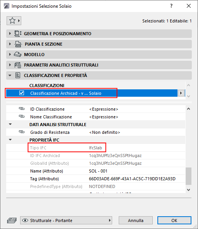
Task: Select the Tipo IFC row
Action: pos(96,148)
